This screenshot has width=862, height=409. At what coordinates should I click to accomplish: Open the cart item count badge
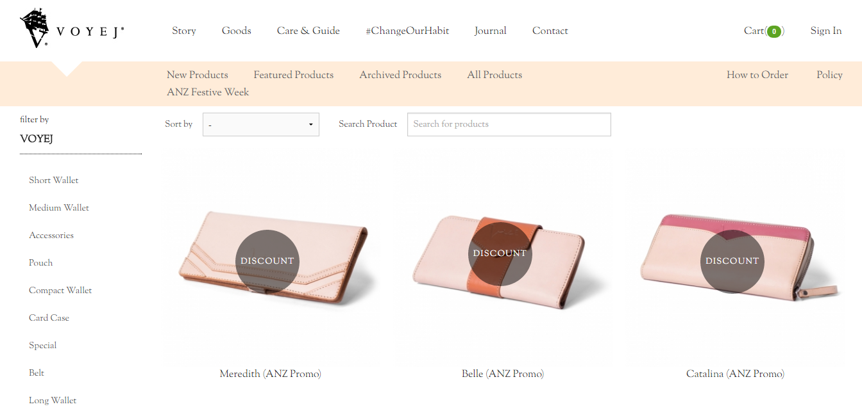tap(774, 31)
